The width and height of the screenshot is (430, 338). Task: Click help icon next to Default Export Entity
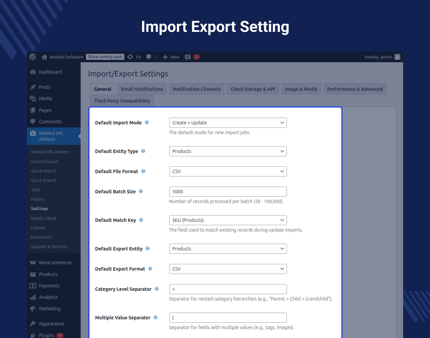click(x=147, y=249)
